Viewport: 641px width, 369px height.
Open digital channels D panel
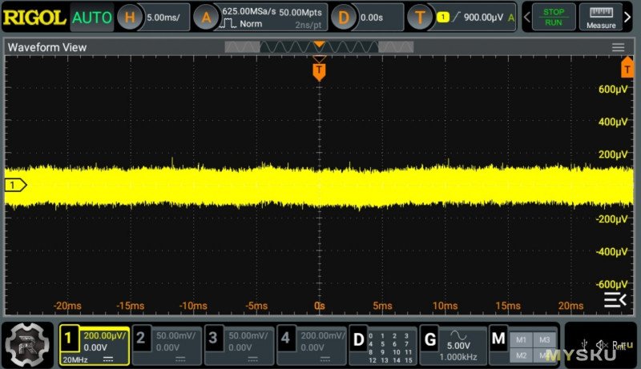pos(383,345)
